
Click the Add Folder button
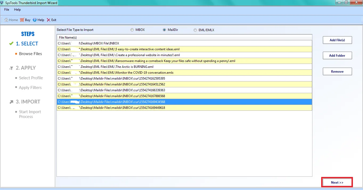[337, 56]
